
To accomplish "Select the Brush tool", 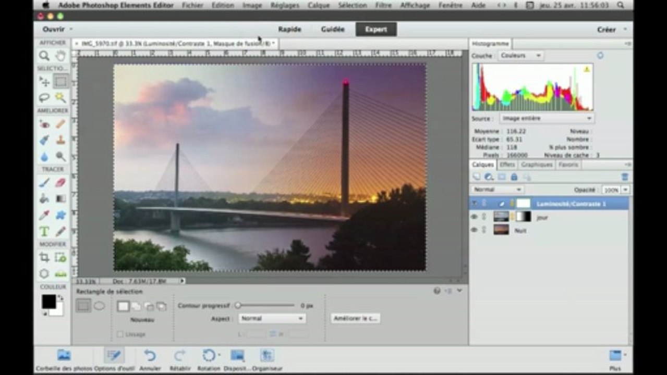I will point(44,183).
